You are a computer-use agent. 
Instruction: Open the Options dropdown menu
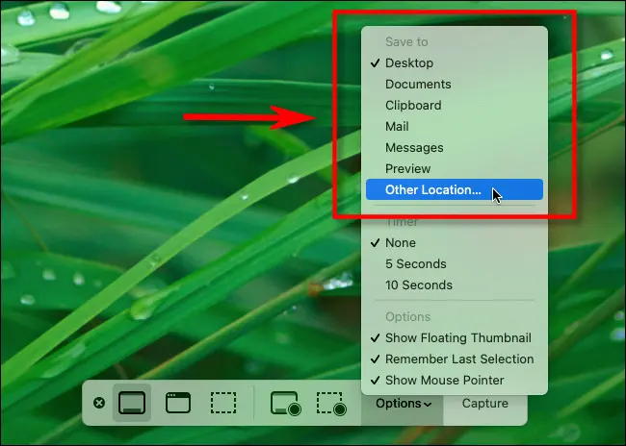pos(404,404)
